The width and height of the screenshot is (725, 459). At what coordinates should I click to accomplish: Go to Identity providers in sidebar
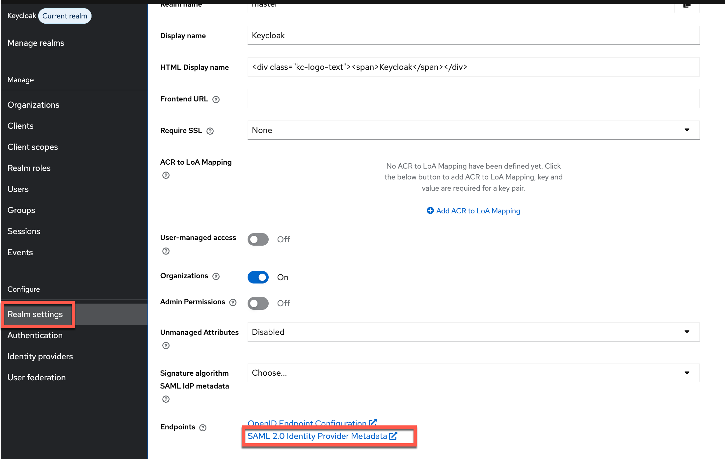40,356
